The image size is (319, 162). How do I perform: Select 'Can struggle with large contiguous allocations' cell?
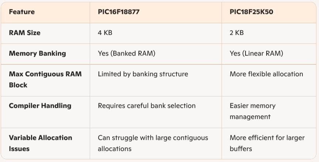pyautogui.click(x=153, y=143)
